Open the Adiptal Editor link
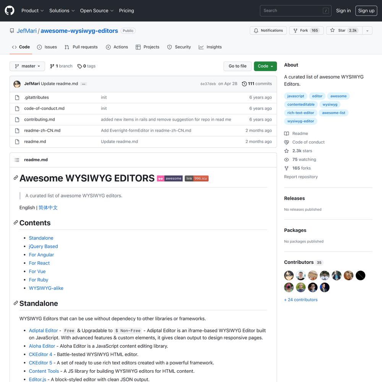Image resolution: width=382 pixels, height=382 pixels. tap(44, 330)
